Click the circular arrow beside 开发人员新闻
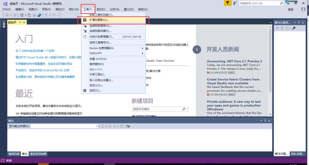Image resolution: width=309 pixels, height=165 pixels. point(197,50)
